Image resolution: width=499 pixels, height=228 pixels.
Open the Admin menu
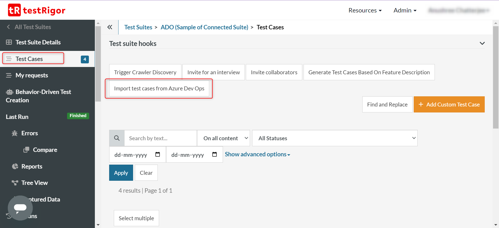(x=405, y=10)
